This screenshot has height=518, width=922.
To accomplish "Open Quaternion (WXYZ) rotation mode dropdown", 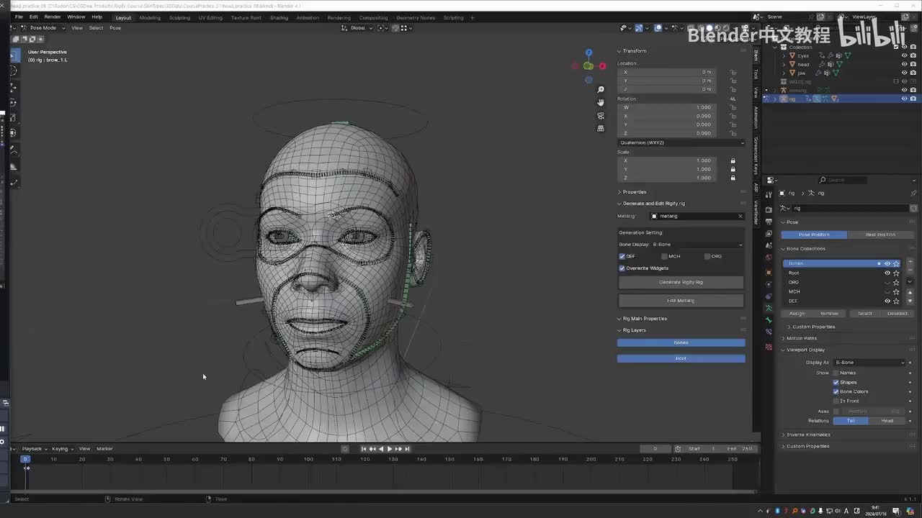I will pyautogui.click(x=681, y=142).
